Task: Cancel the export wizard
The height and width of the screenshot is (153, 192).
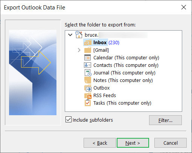Action: [x=171, y=143]
